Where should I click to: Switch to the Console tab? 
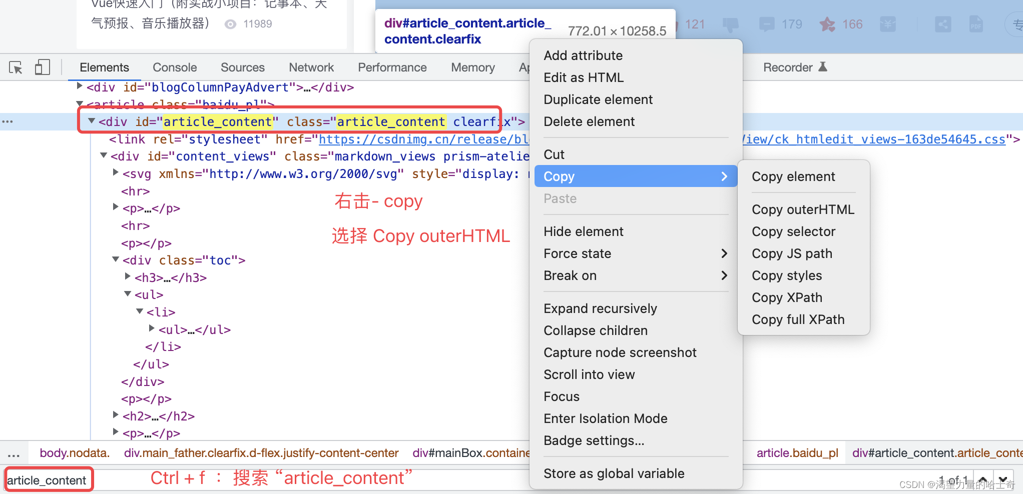(175, 67)
